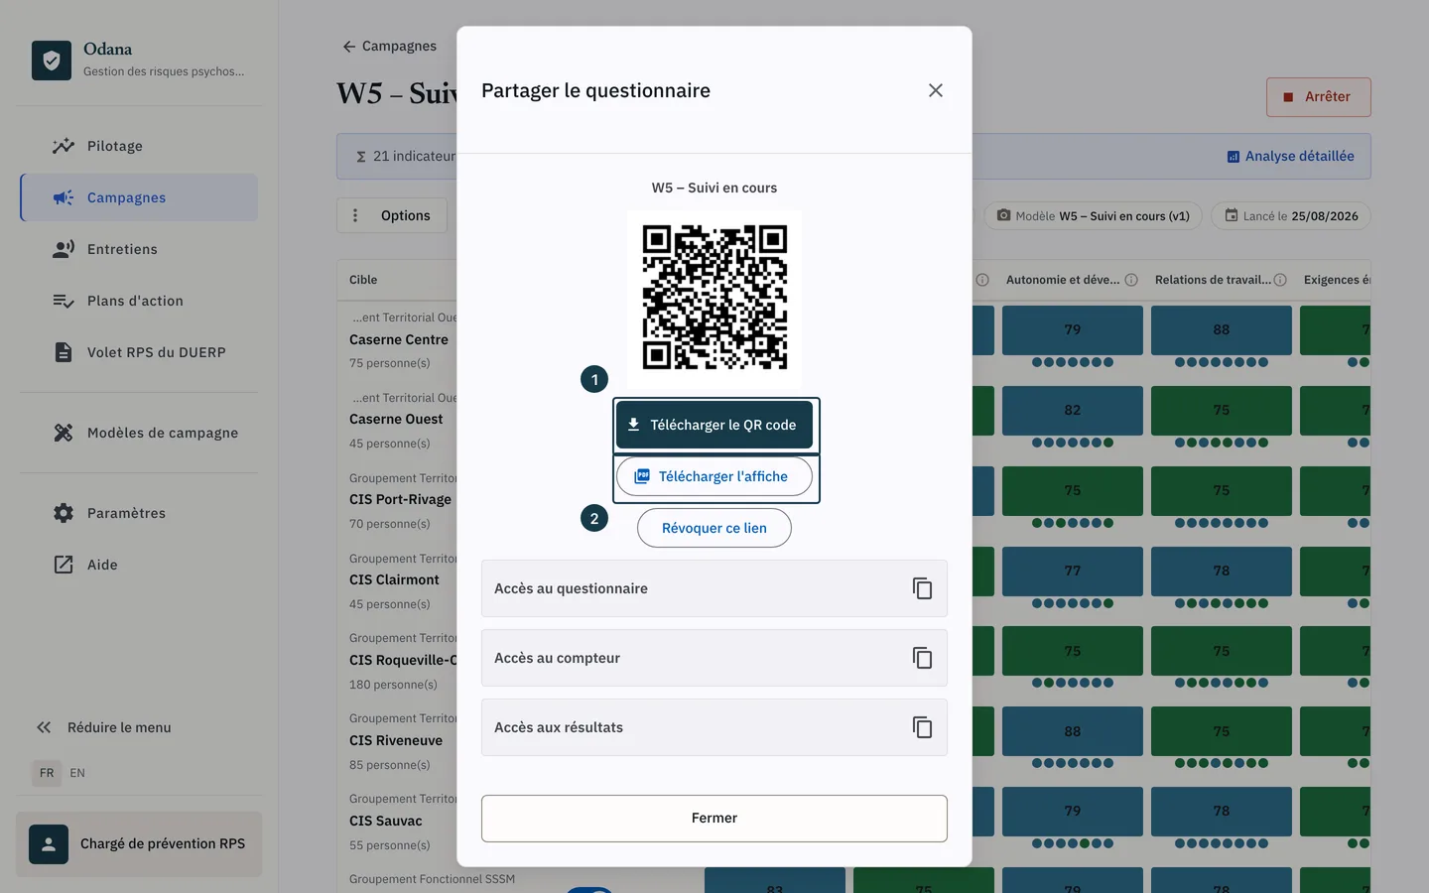
Task: Stop the campaign with Arrêter
Action: (x=1318, y=97)
